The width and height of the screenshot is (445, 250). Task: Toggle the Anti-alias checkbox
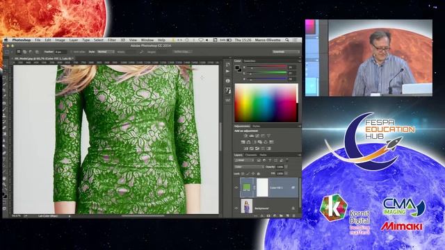[x=72, y=52]
